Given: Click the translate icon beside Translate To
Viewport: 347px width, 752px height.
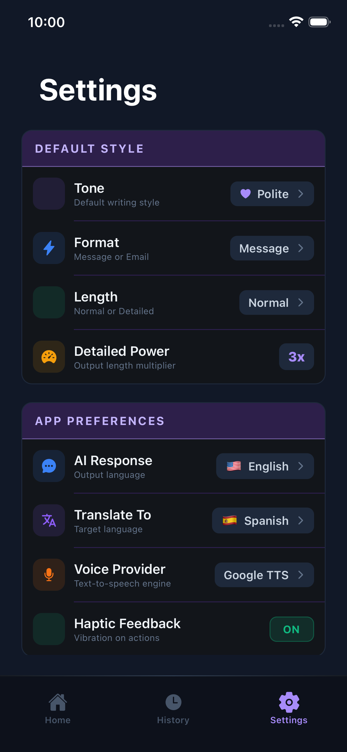Looking at the screenshot, I should [49, 521].
